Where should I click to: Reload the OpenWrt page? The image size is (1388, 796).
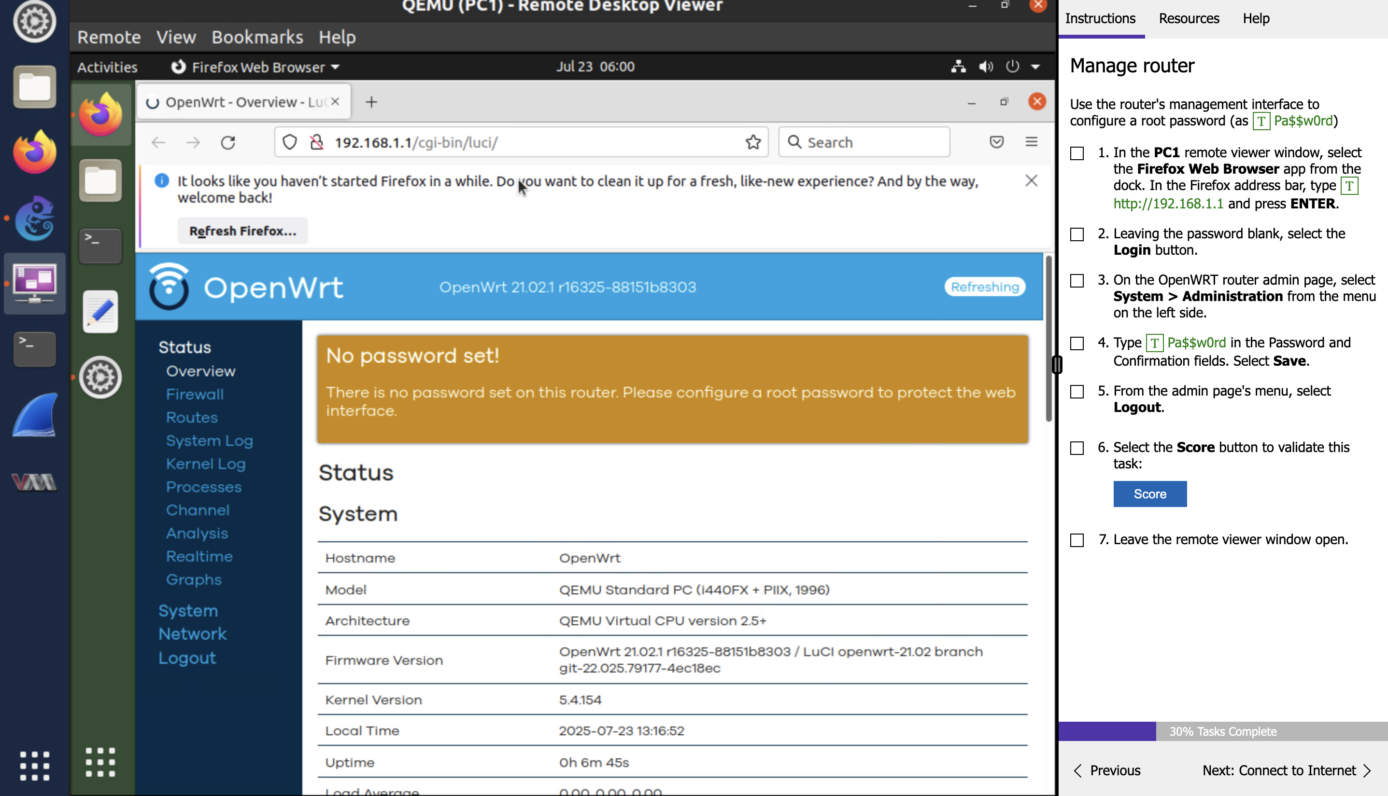228,143
